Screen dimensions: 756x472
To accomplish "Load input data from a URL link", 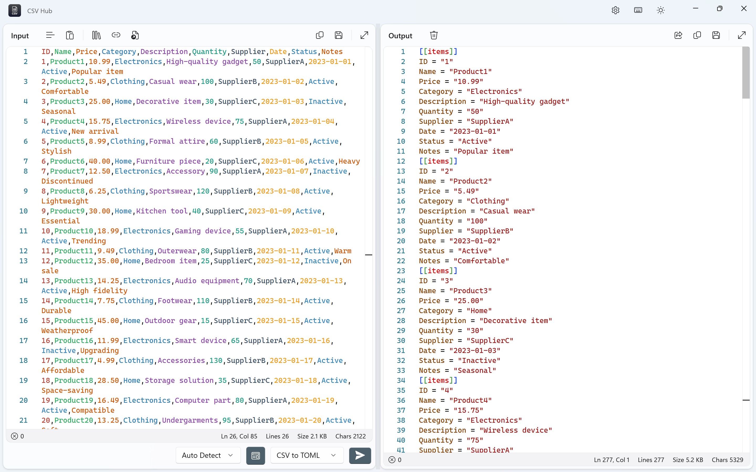I will pyautogui.click(x=116, y=35).
